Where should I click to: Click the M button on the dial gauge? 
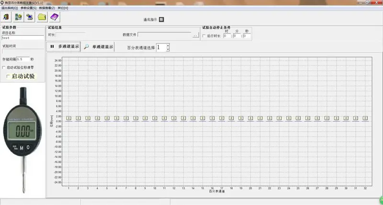[x=22, y=148]
